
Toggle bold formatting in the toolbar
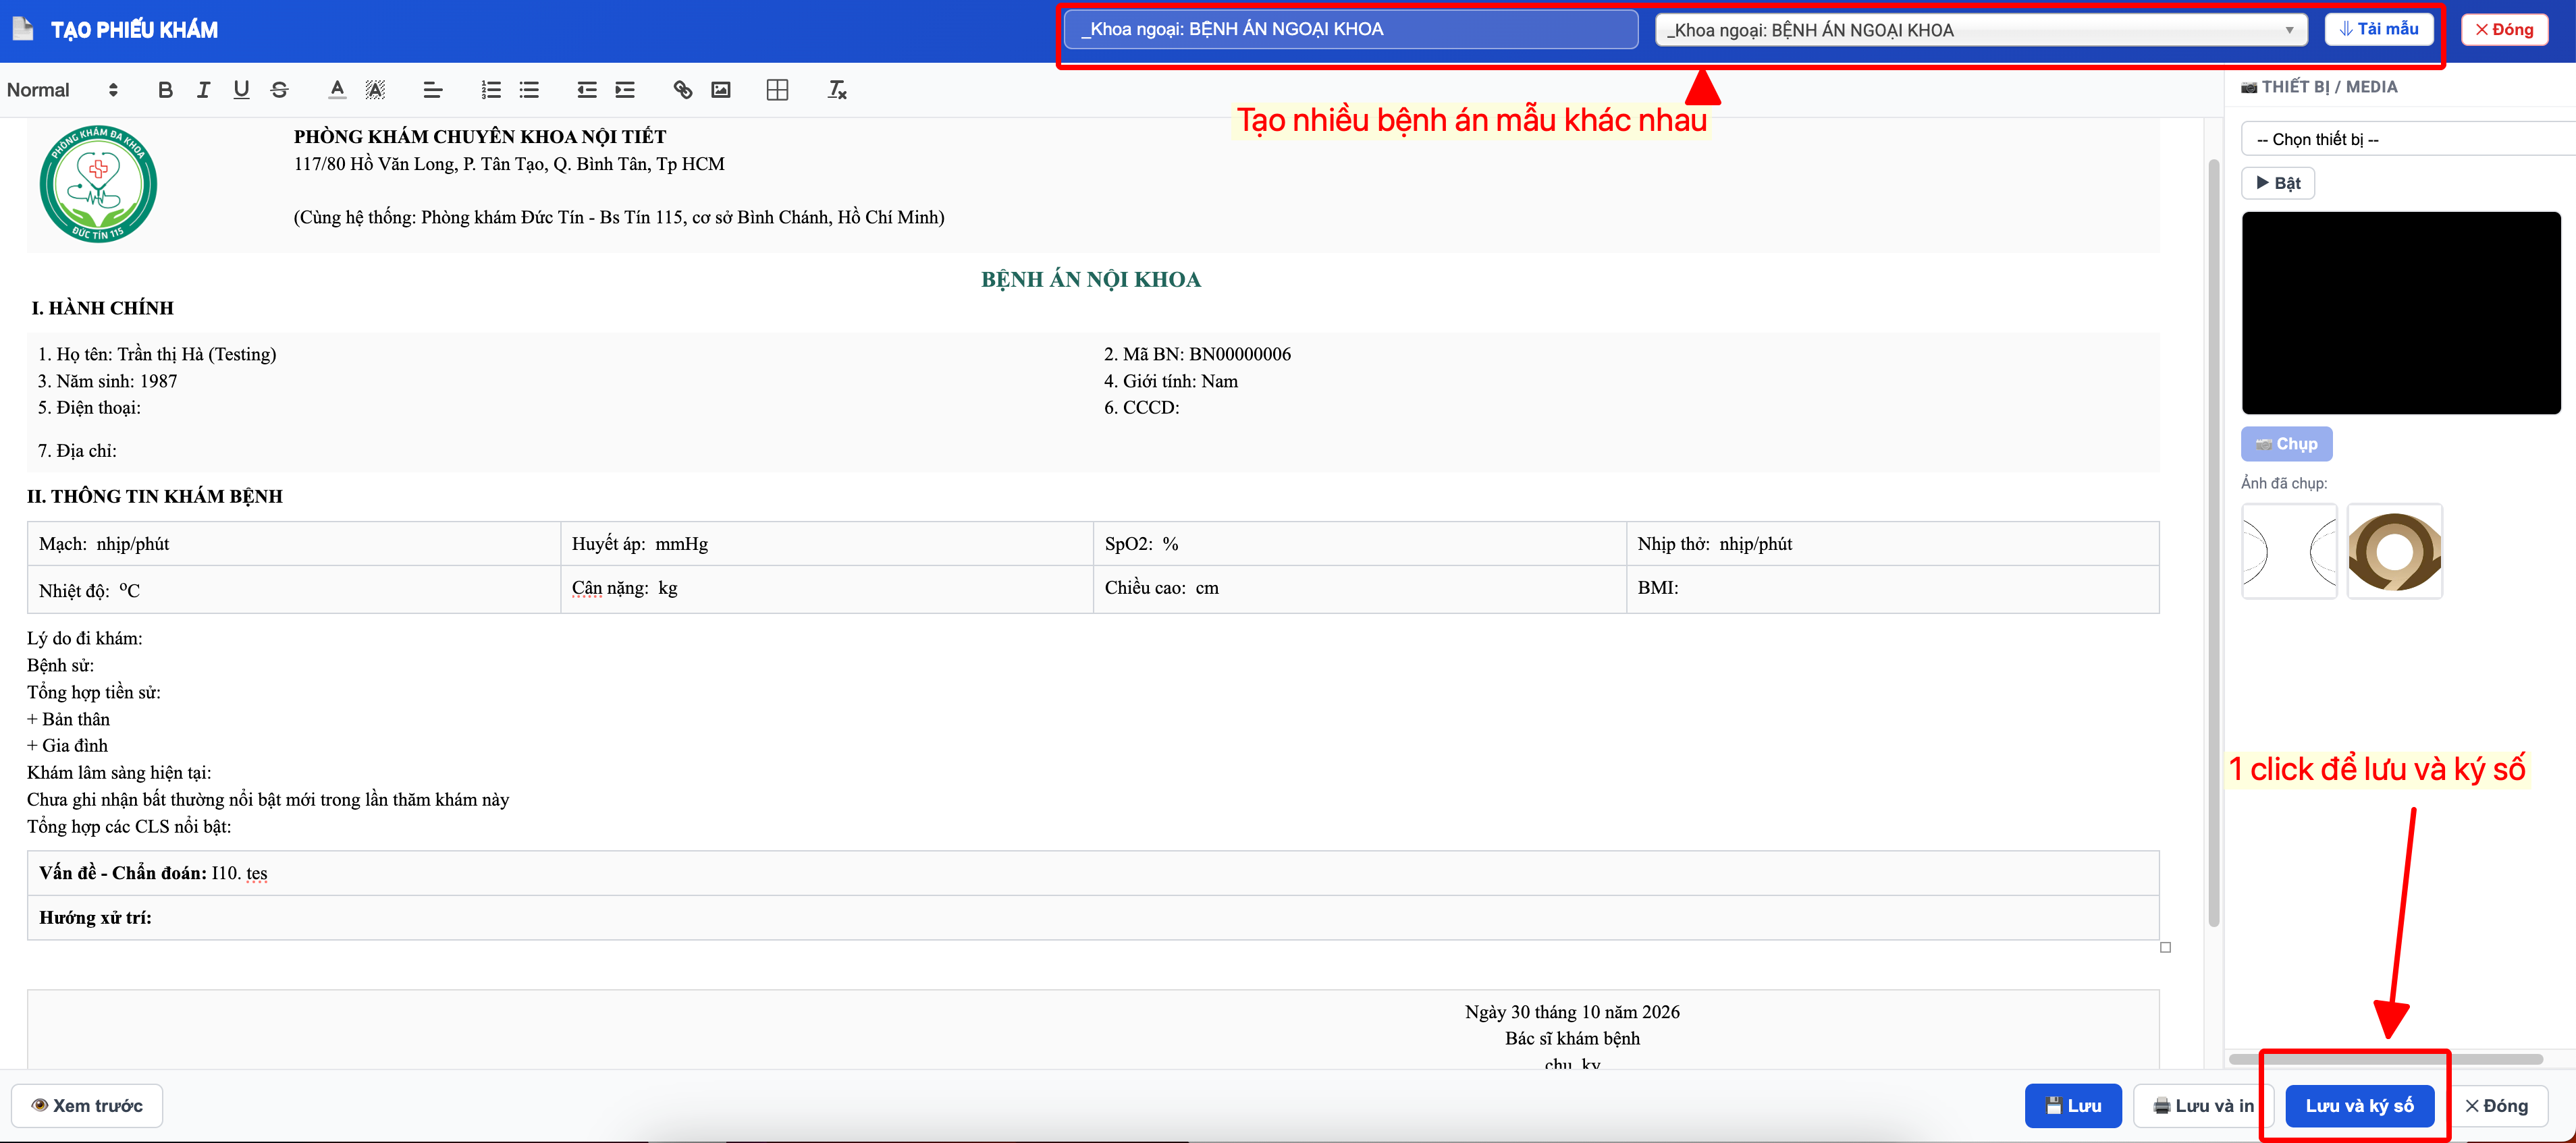coord(165,90)
